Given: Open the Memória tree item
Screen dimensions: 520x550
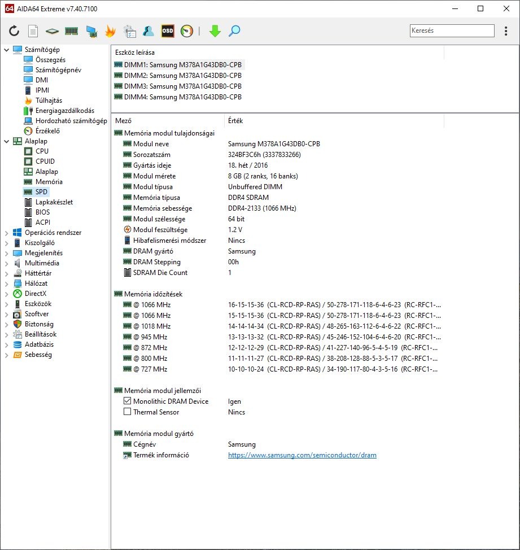Looking at the screenshot, I should click(49, 182).
